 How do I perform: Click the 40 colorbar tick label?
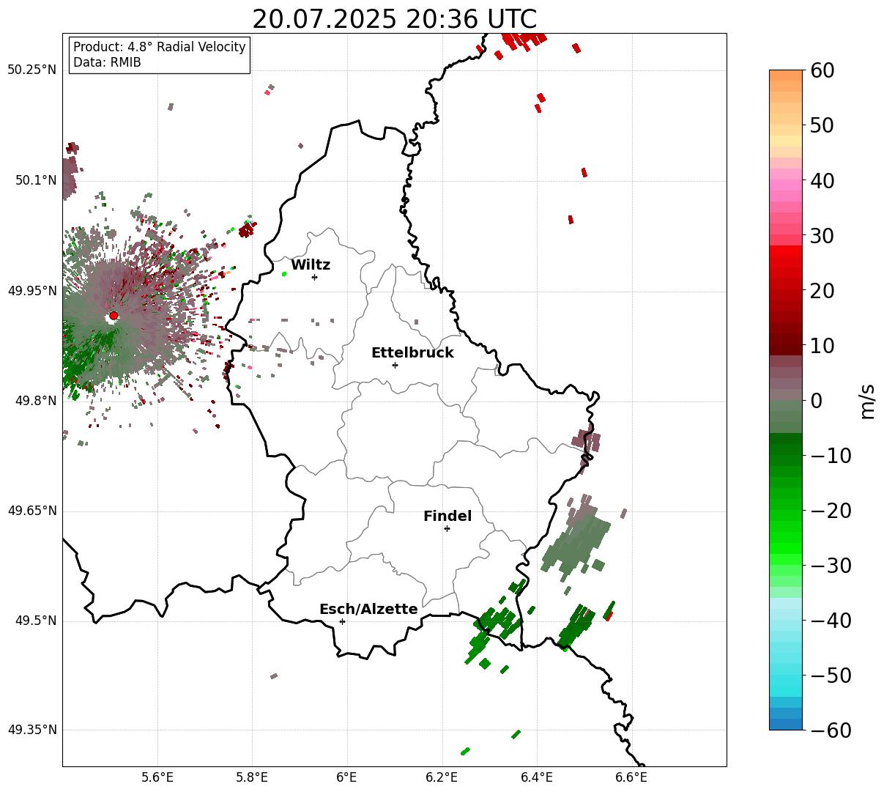click(x=822, y=180)
